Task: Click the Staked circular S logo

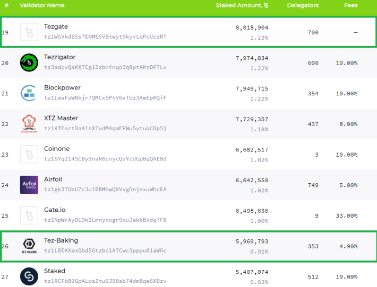Action: coord(29,276)
